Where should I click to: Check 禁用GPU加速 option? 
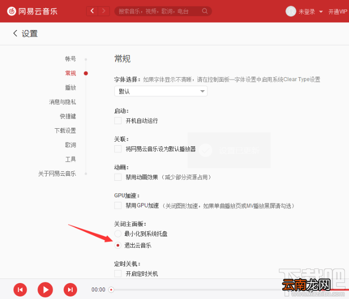(118, 205)
